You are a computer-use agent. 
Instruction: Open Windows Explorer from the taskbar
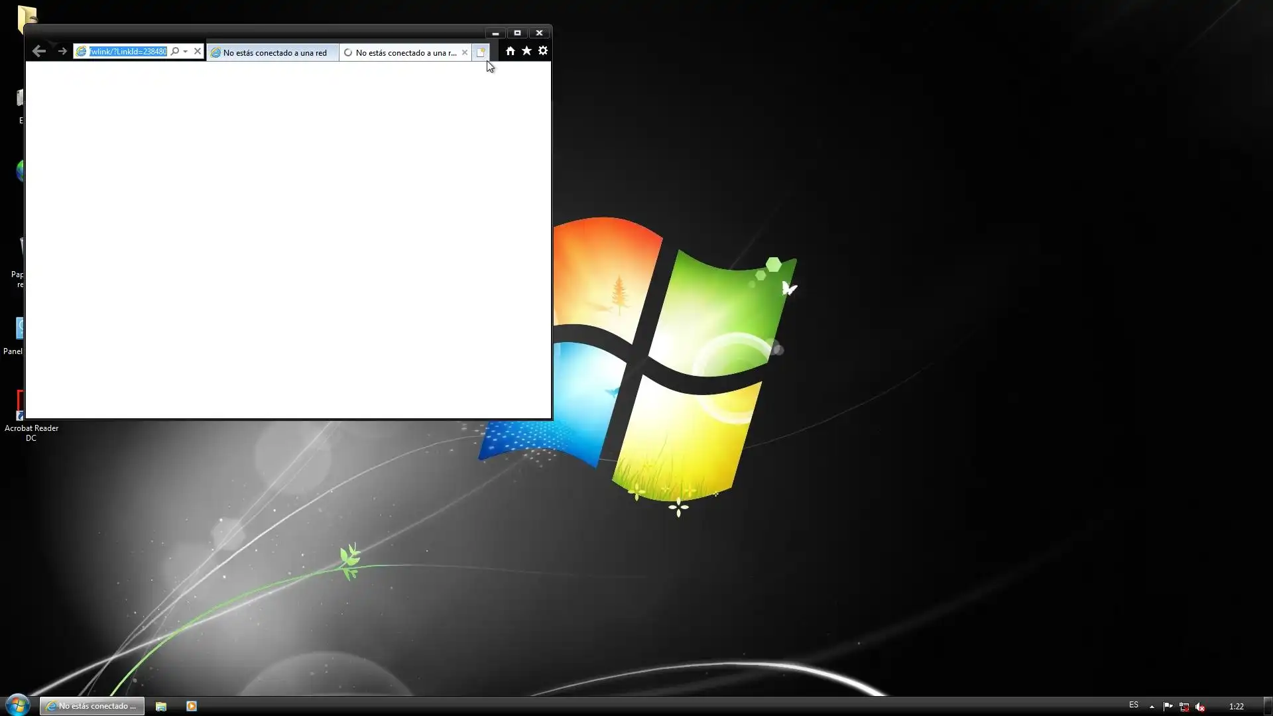pyautogui.click(x=161, y=706)
